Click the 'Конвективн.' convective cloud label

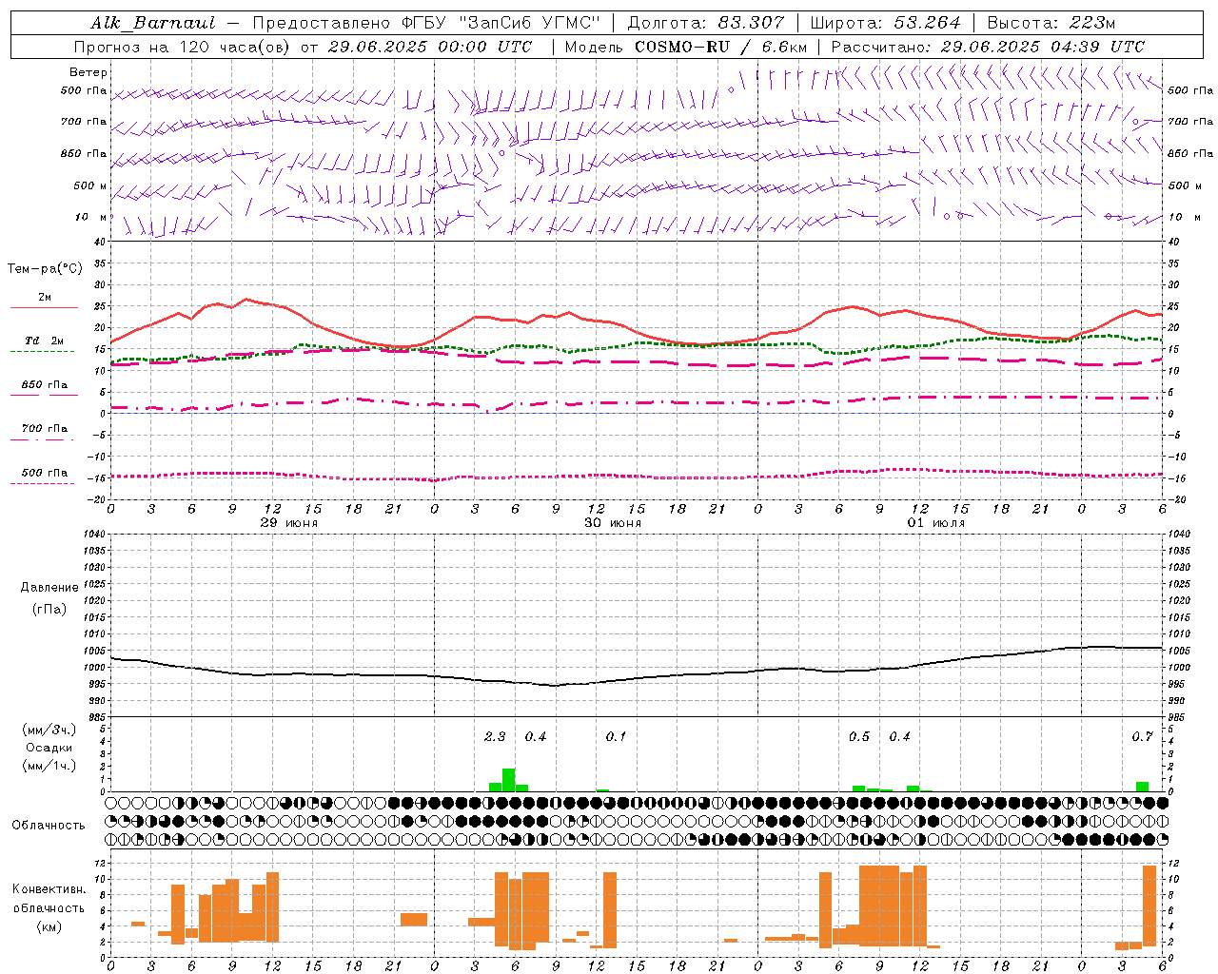click(49, 889)
